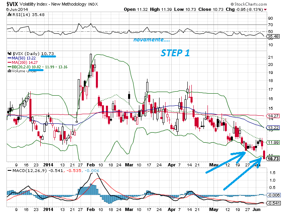Click the red -0.535 MACD signal value
Viewport: 282px width, 213px height.
point(74,170)
